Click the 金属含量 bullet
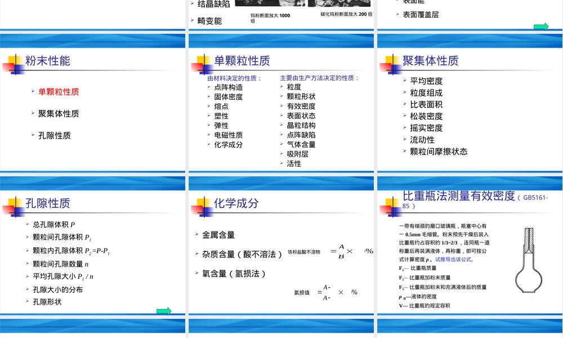 point(218,235)
